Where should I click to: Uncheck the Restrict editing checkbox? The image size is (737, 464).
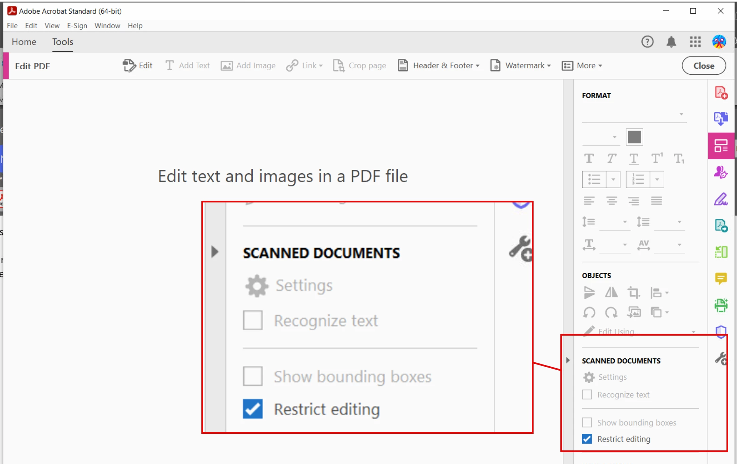click(587, 439)
